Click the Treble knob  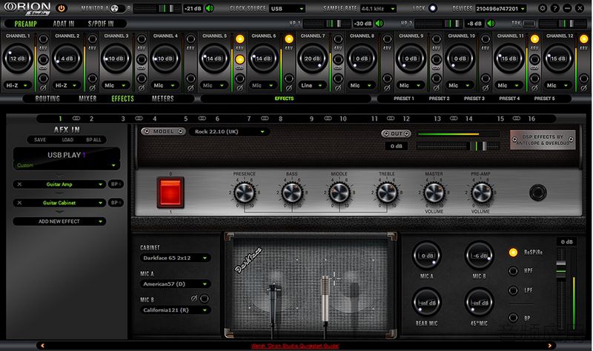pos(387,193)
